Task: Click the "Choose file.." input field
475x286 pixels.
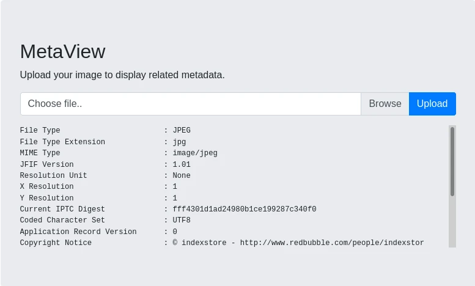Action: 190,104
